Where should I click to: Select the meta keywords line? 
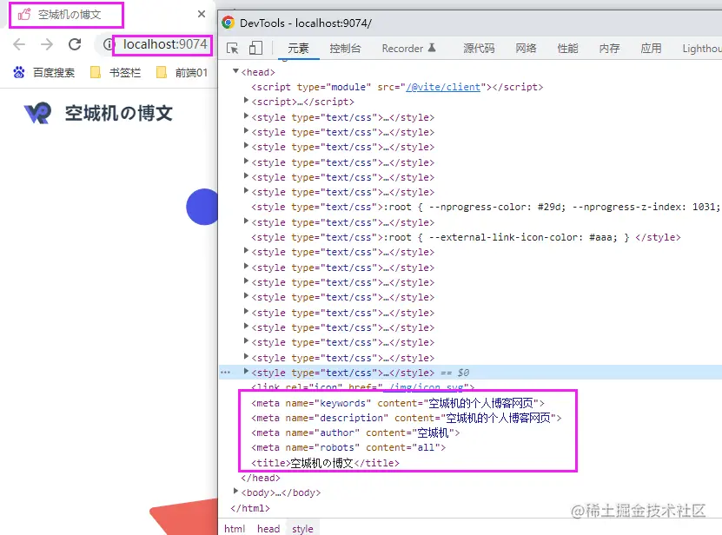click(398, 403)
